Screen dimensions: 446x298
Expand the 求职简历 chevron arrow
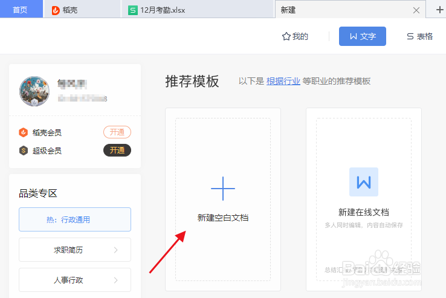click(x=116, y=250)
